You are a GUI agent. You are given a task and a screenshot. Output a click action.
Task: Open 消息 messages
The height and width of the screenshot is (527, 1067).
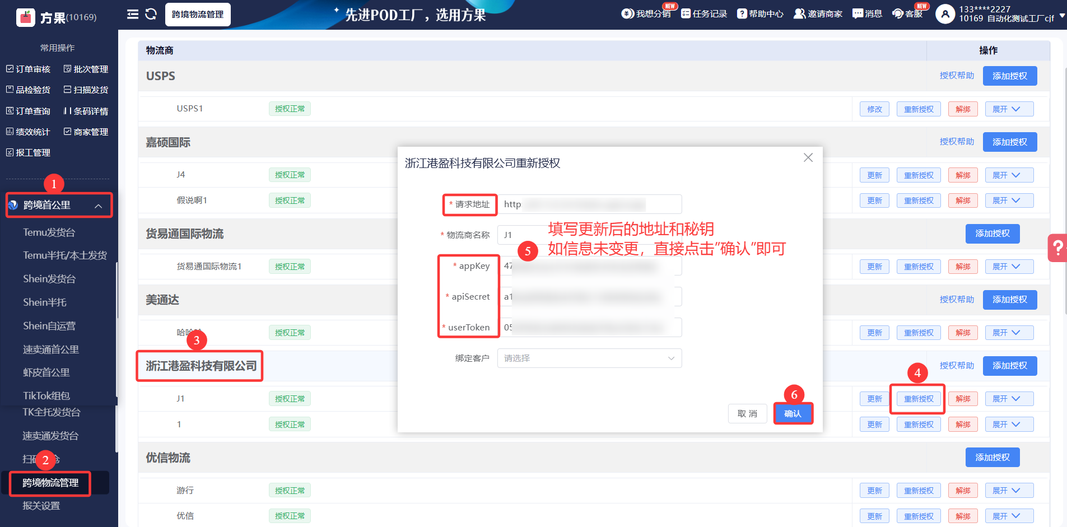867,13
